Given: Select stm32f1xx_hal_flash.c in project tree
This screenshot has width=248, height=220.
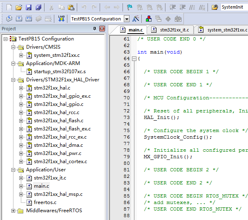Looking at the screenshot, I should (x=59, y=121).
